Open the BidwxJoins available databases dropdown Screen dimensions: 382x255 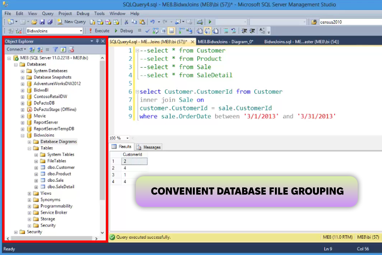(81, 31)
